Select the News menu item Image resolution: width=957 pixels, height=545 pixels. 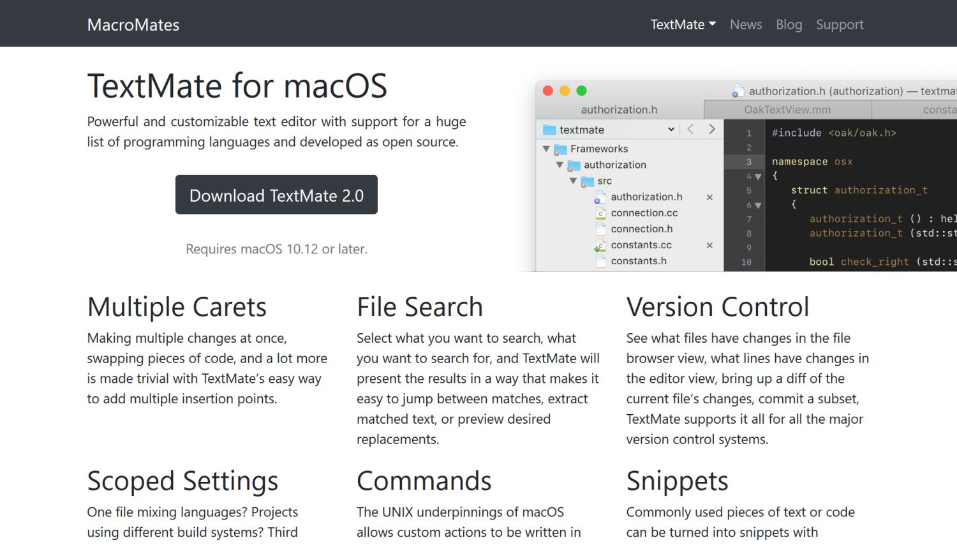(x=745, y=24)
